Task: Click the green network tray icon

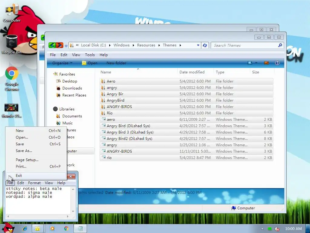Action: coord(269,229)
